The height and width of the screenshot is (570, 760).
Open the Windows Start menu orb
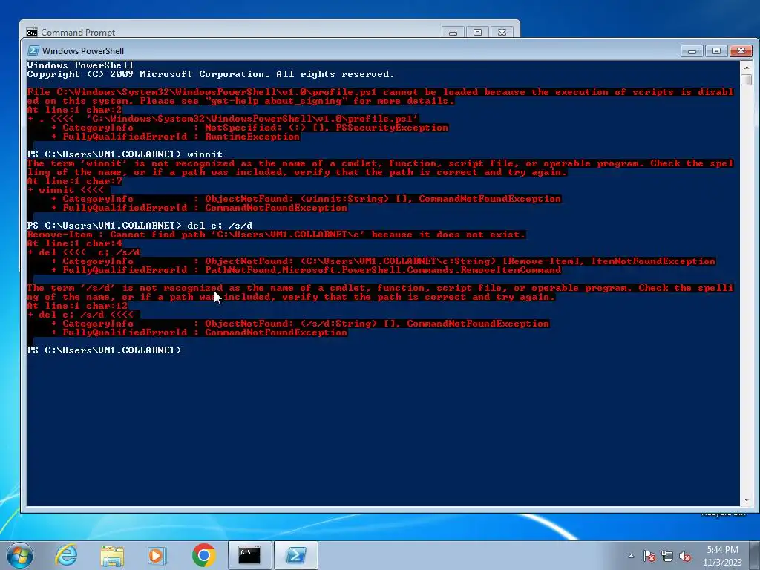(x=20, y=555)
